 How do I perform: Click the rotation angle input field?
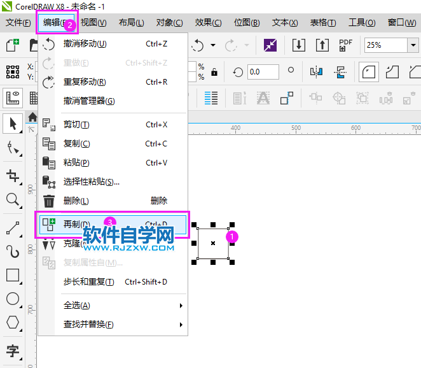[x=263, y=72]
